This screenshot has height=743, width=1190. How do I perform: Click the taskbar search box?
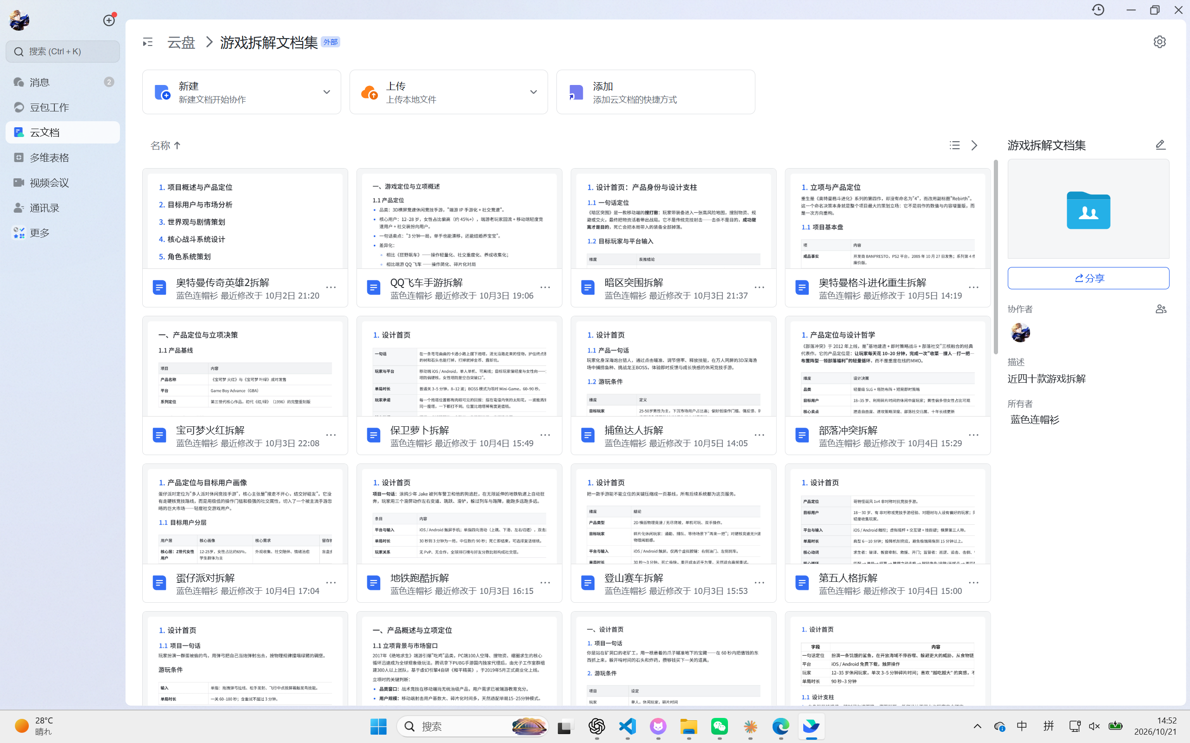[473, 726]
